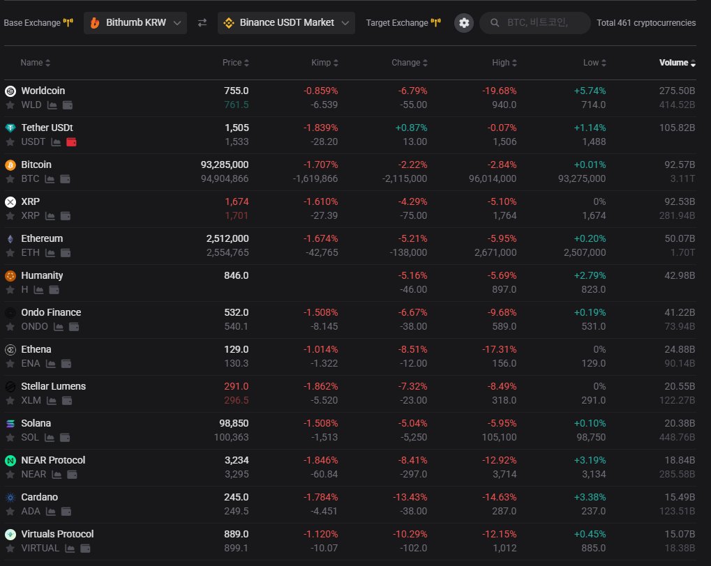Open wallet icon for NEAR
Viewport: 711px width, 566px height.
(72, 475)
